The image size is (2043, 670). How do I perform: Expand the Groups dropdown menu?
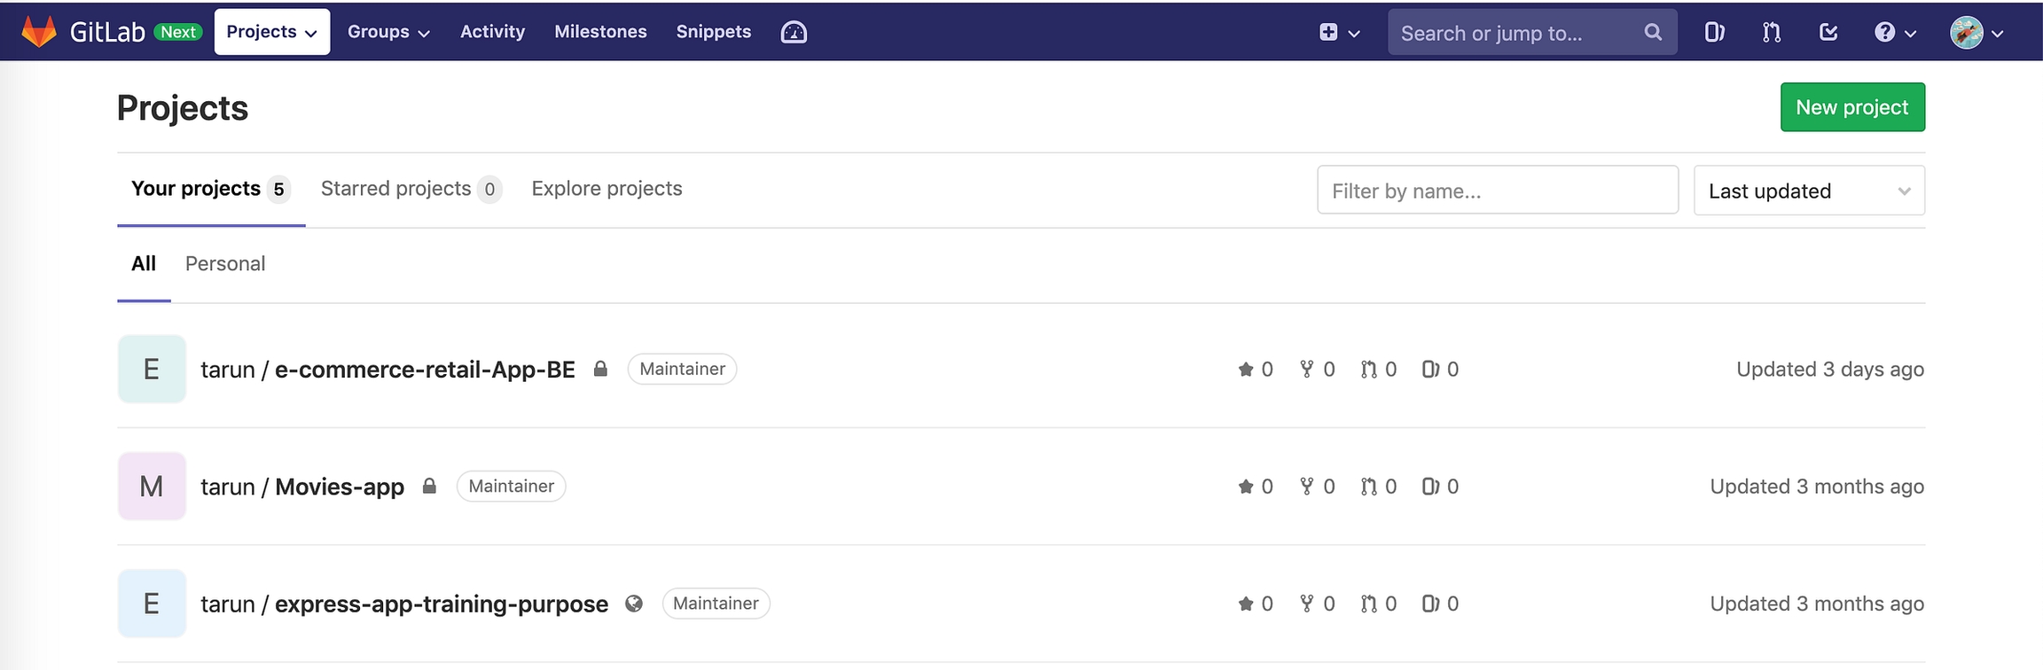coord(388,32)
